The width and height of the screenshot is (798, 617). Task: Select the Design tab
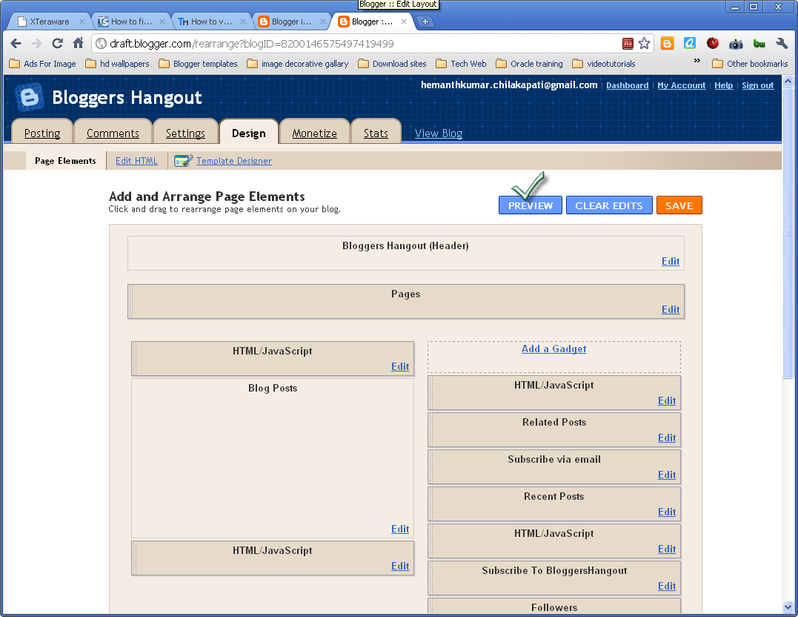[249, 133]
